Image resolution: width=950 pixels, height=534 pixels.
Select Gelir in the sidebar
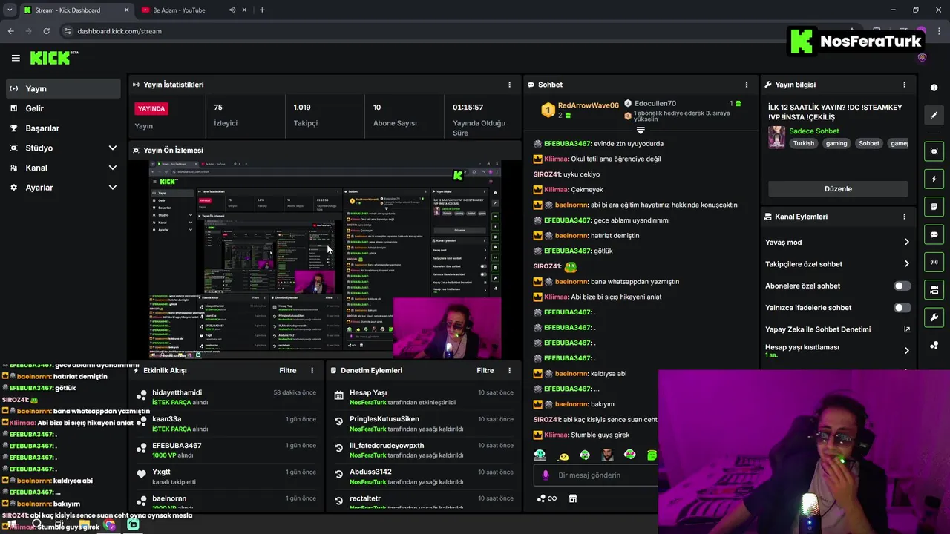[63, 108]
